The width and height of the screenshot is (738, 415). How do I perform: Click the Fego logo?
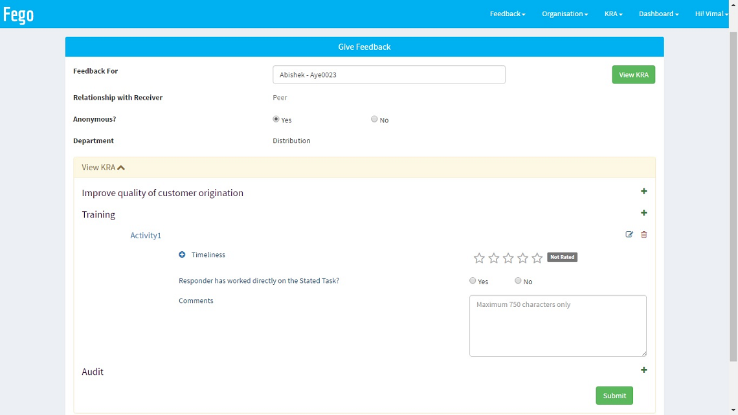point(19,14)
